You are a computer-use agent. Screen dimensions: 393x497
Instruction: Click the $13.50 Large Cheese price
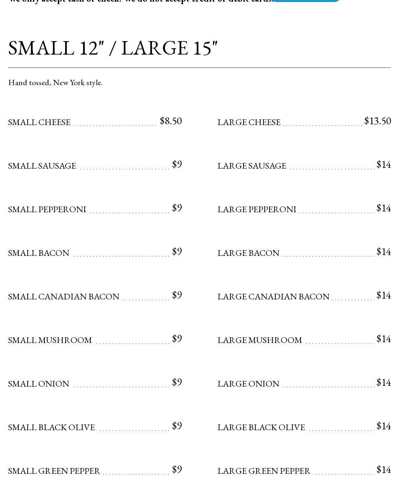coord(378,121)
